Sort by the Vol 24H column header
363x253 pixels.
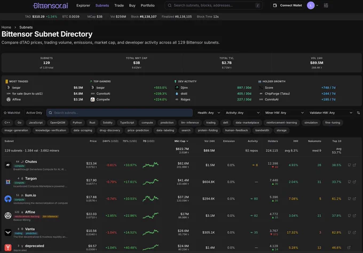(x=209, y=141)
